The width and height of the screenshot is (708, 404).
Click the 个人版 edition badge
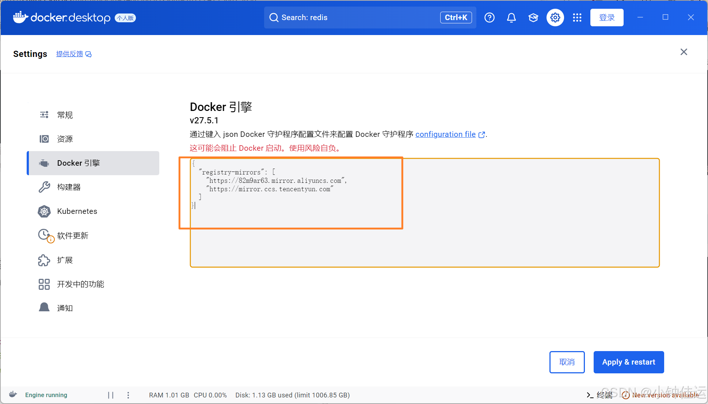pos(125,18)
